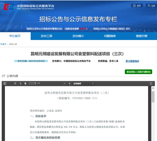Click the PDF page number field
Viewport: 157px width, 141px height.
click(32, 83)
